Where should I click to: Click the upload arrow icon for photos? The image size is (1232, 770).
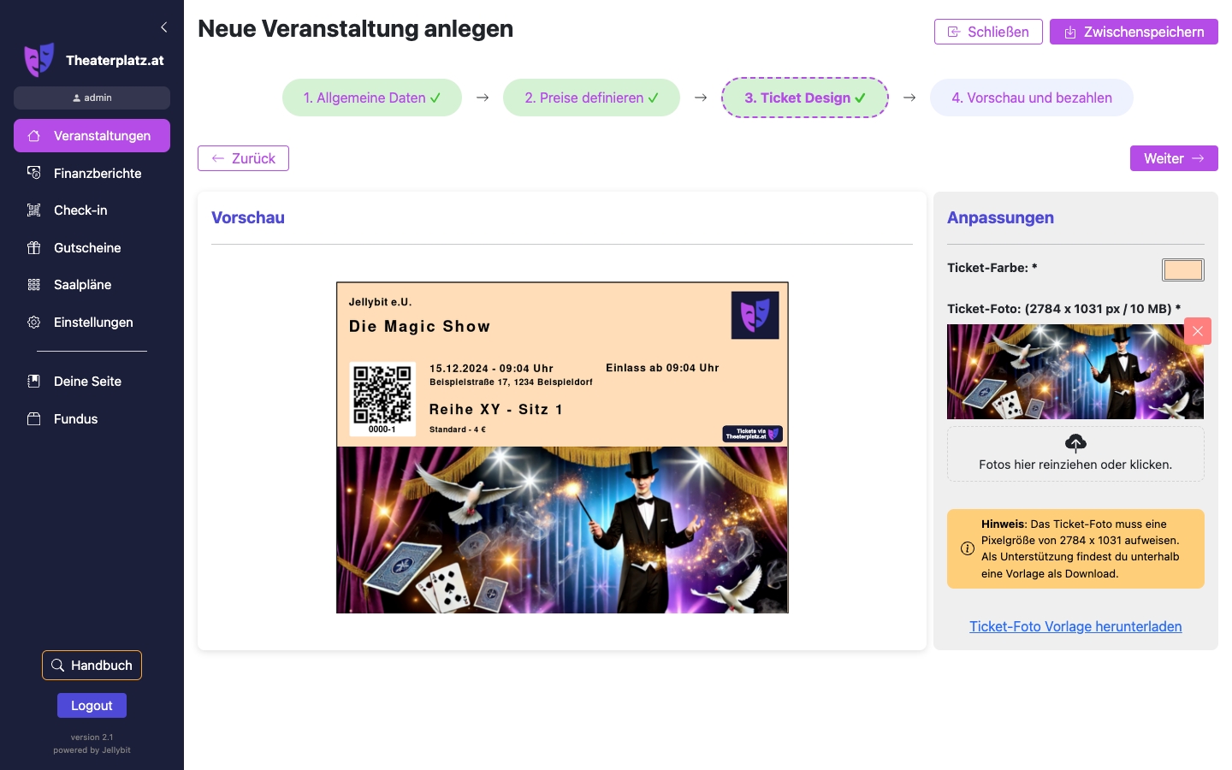1075,443
